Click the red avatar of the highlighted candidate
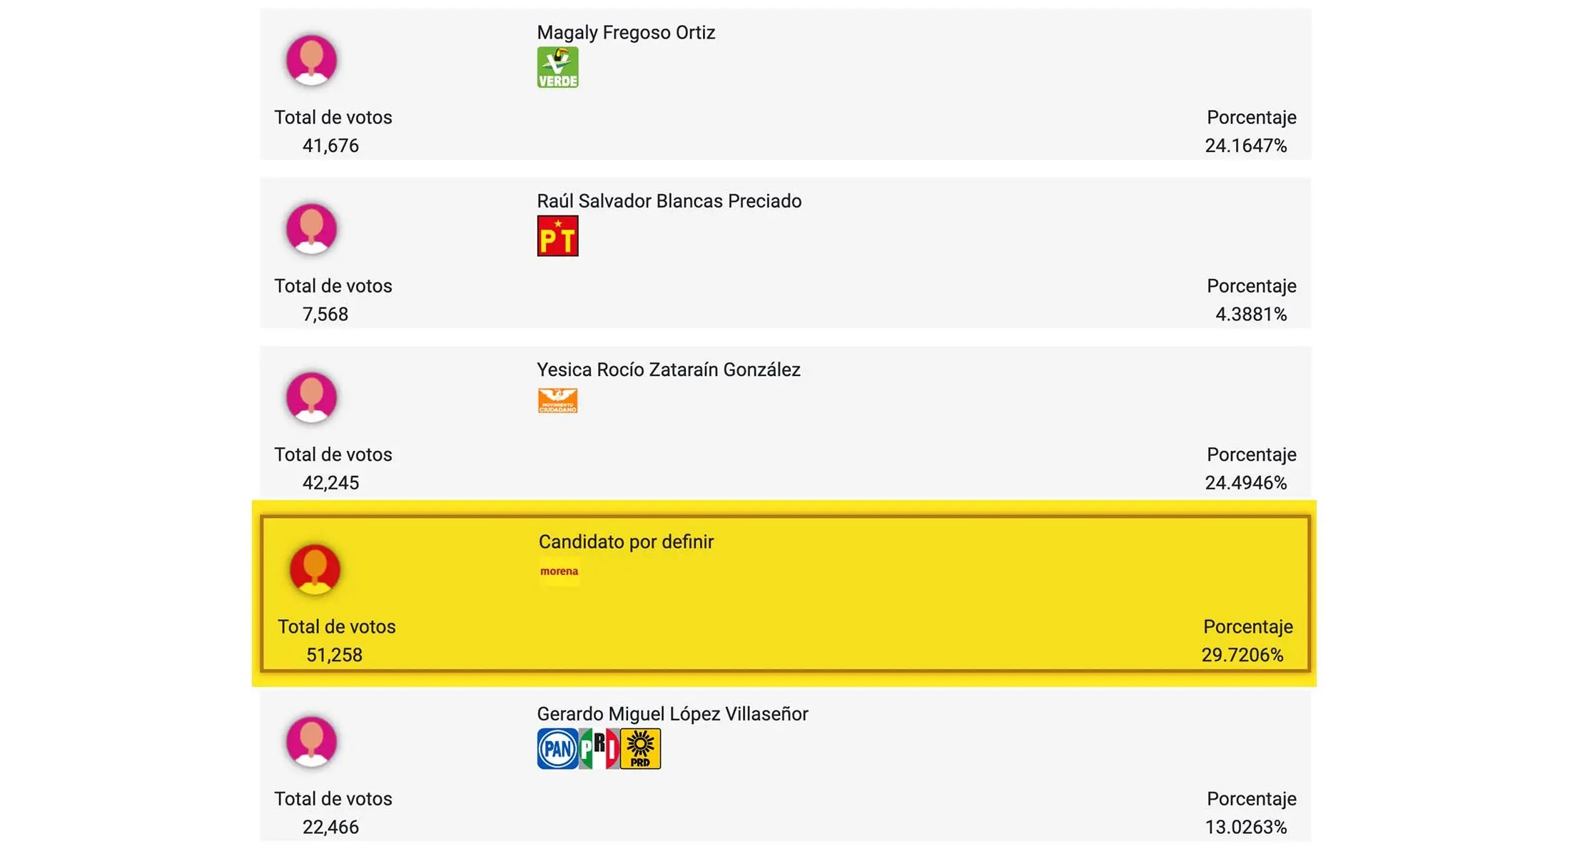This screenshot has width=1570, height=856. coord(315,569)
